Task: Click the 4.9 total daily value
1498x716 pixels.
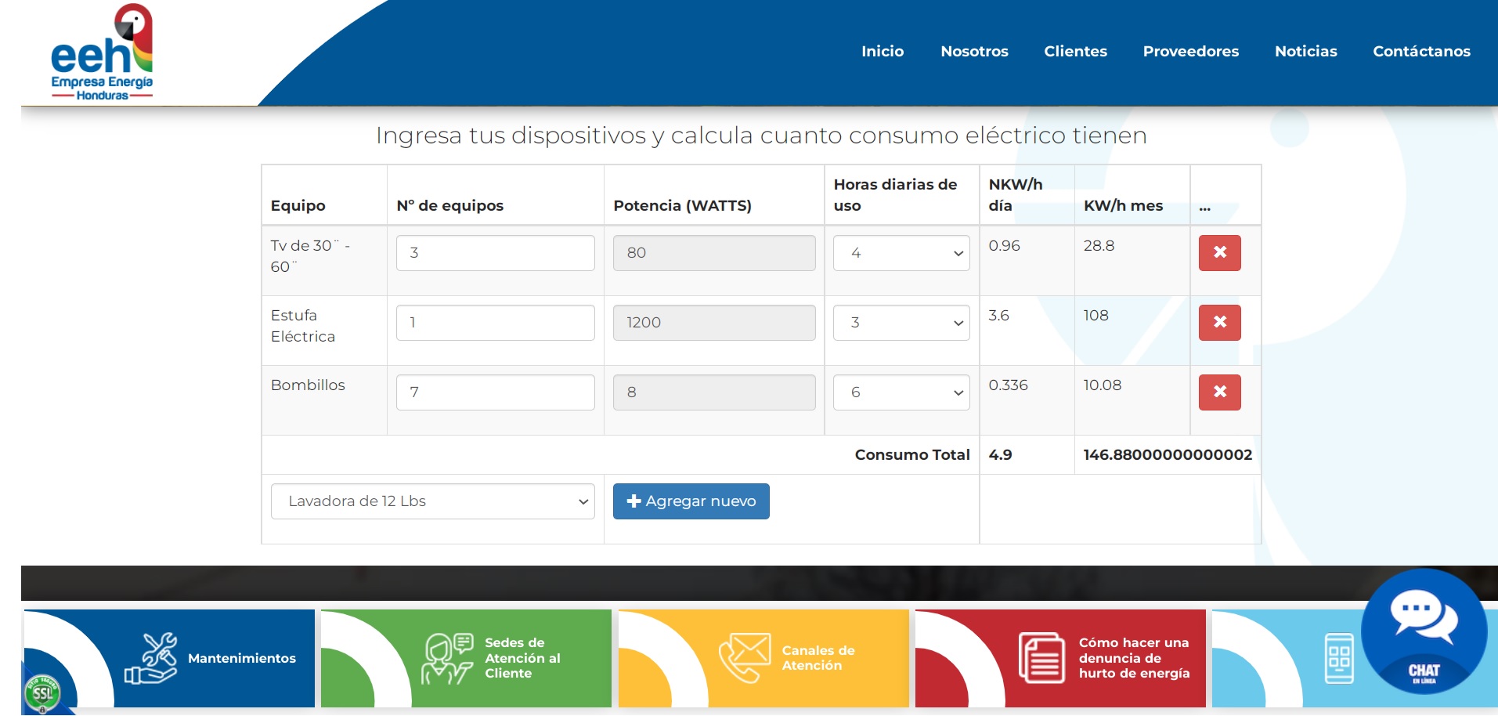Action: point(1000,455)
